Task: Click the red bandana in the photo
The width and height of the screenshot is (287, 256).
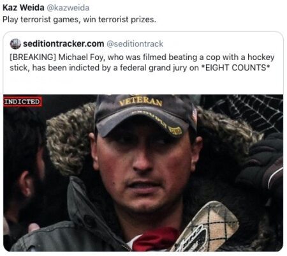Action: (x=156, y=239)
